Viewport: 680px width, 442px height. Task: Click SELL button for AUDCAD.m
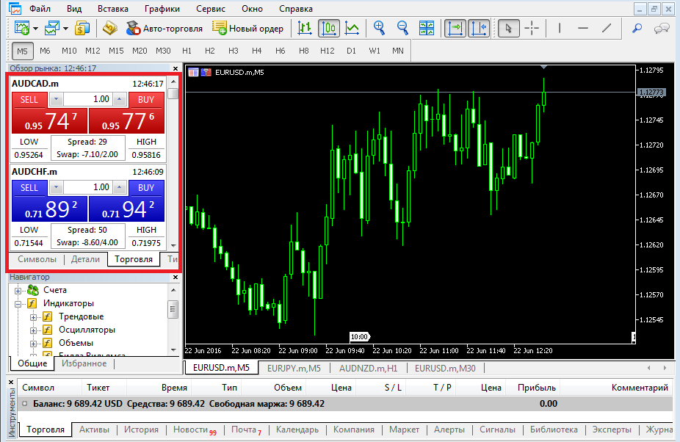click(x=29, y=99)
